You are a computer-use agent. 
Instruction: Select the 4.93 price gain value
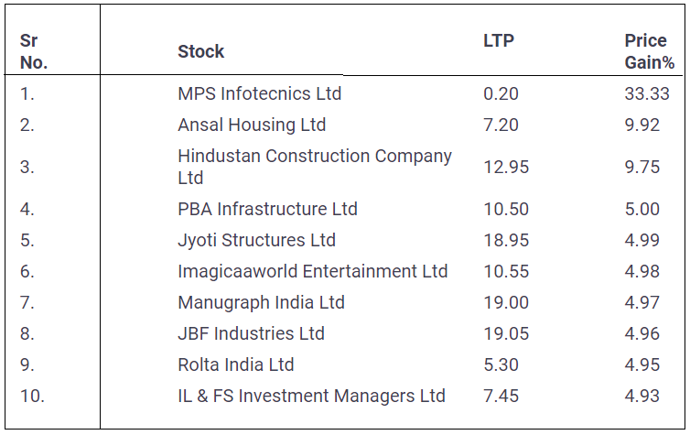[x=642, y=396]
